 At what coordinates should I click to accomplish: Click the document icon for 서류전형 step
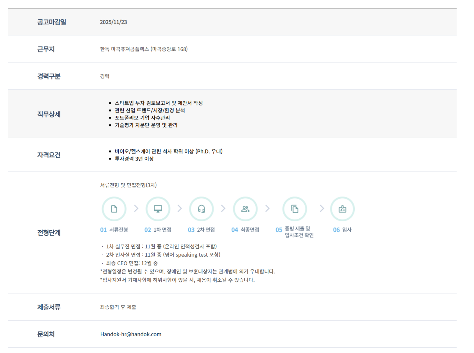(114, 209)
